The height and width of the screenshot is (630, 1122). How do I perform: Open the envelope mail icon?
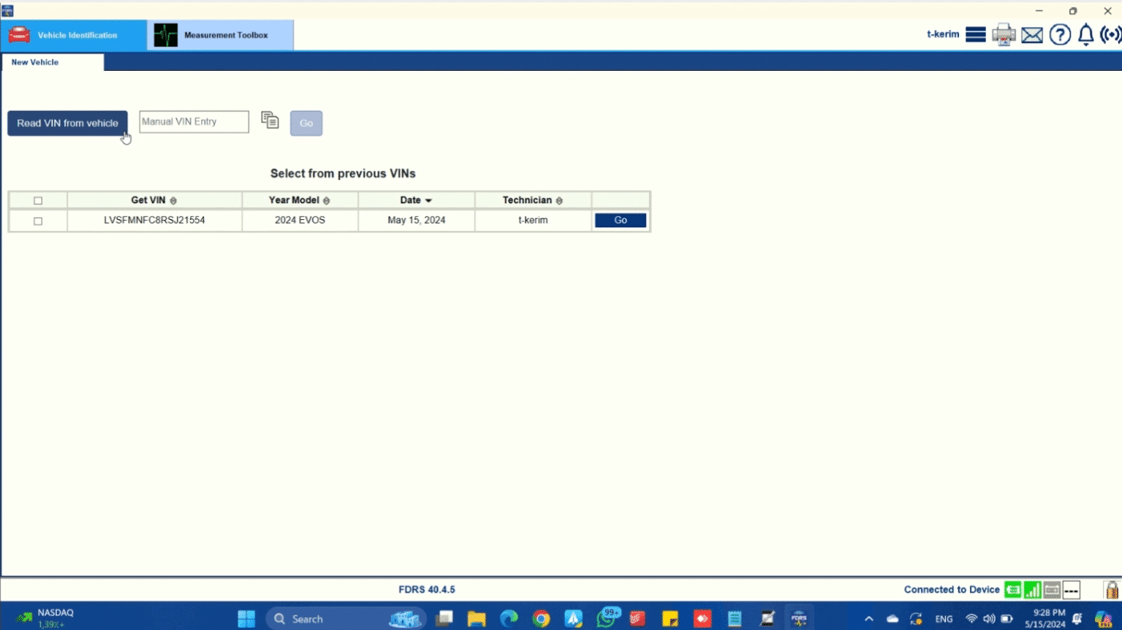tap(1032, 34)
